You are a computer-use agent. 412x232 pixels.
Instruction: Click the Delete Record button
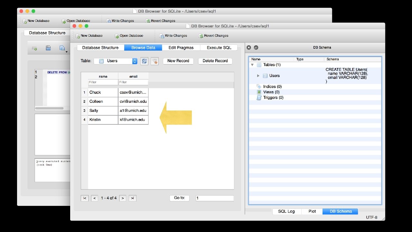[215, 61]
